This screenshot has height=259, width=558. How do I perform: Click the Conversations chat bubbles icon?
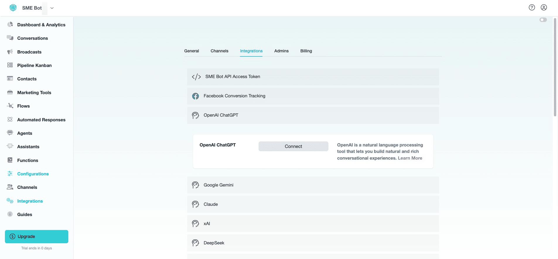(10, 38)
